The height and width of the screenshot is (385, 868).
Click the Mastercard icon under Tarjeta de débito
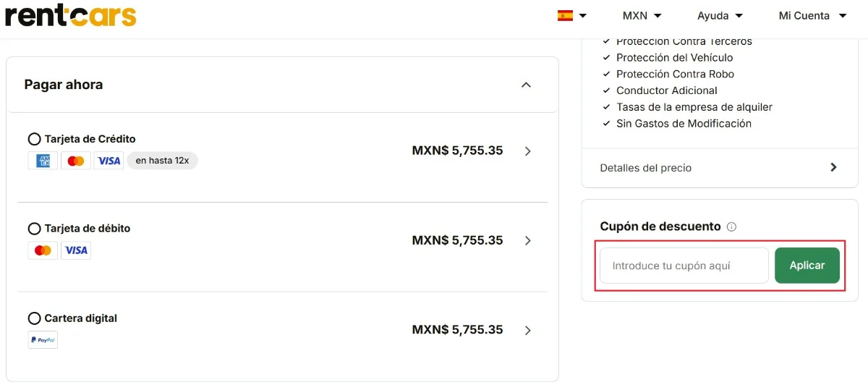pyautogui.click(x=43, y=250)
